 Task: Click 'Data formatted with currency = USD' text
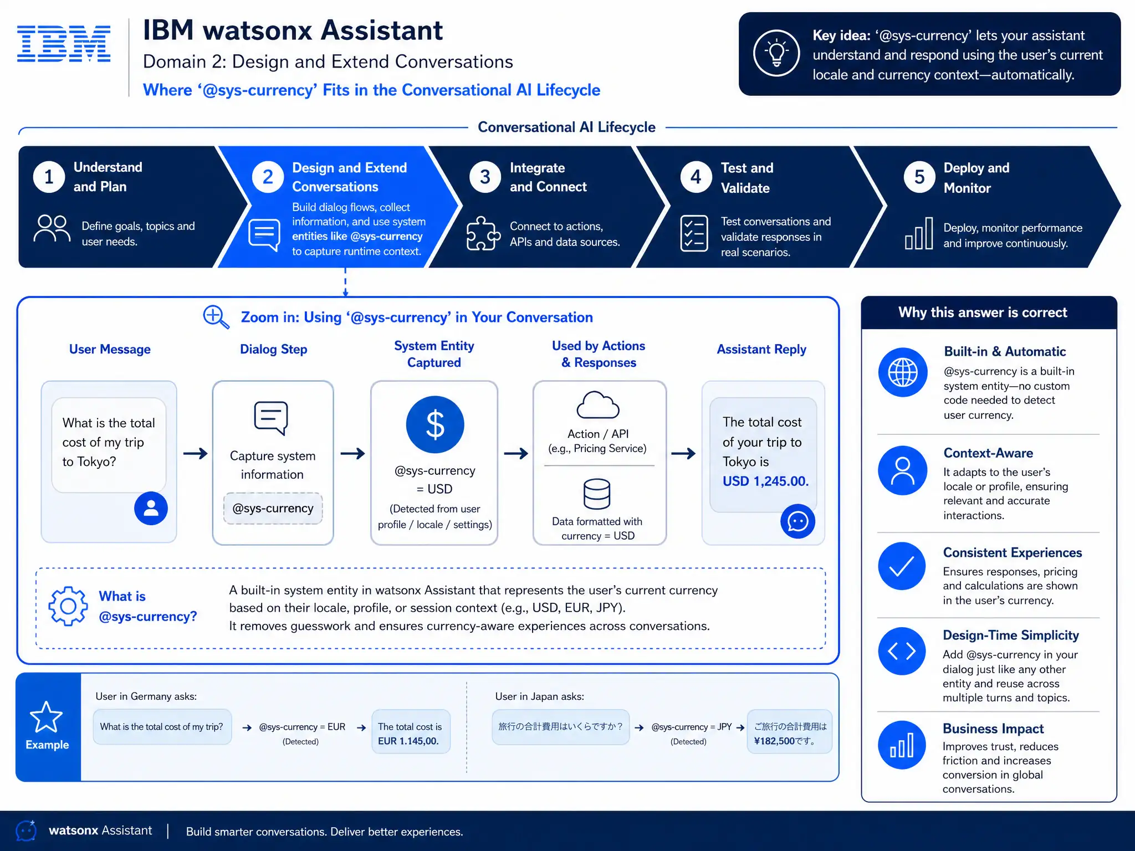point(597,529)
